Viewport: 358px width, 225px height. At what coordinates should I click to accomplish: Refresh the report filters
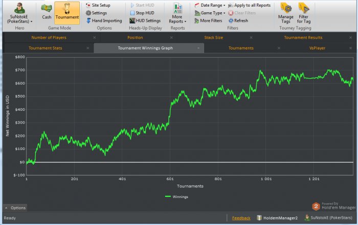238,20
